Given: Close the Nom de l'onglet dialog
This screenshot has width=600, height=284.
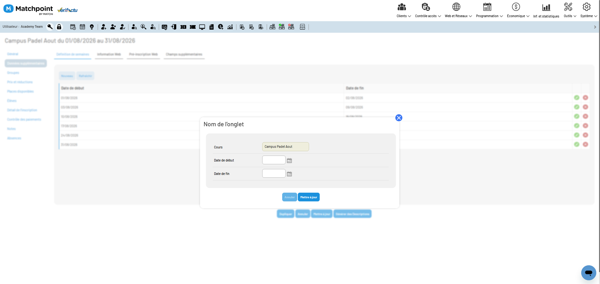Looking at the screenshot, I should click(399, 118).
